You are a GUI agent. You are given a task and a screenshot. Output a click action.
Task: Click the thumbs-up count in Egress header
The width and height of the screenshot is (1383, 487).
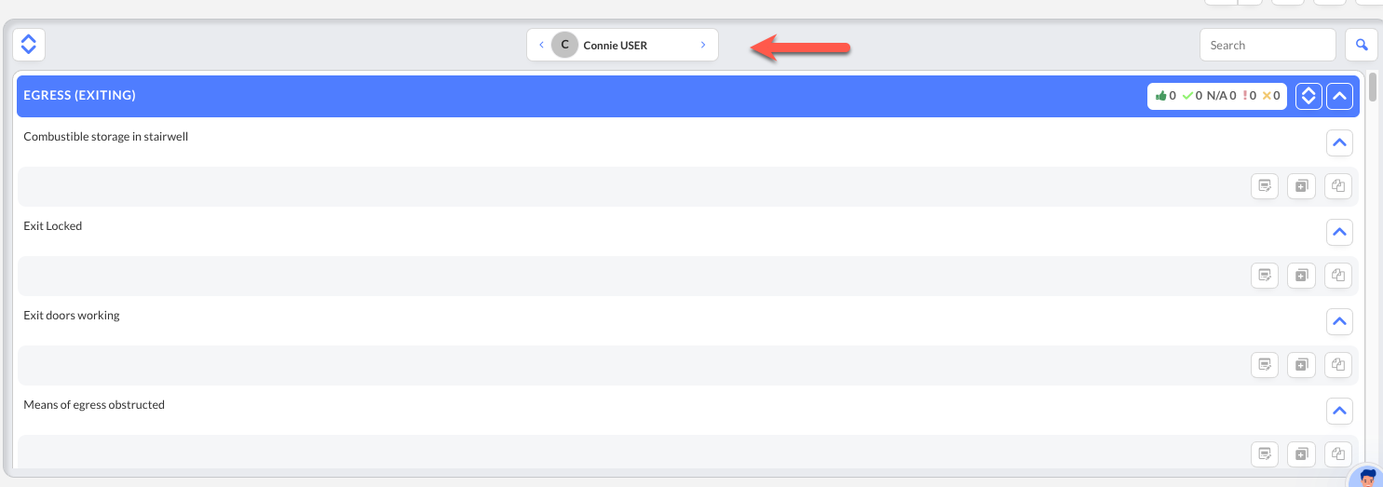1165,95
